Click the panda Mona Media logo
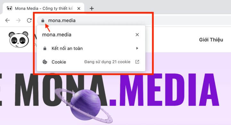The image size is (231, 125). pyautogui.click(x=19, y=39)
